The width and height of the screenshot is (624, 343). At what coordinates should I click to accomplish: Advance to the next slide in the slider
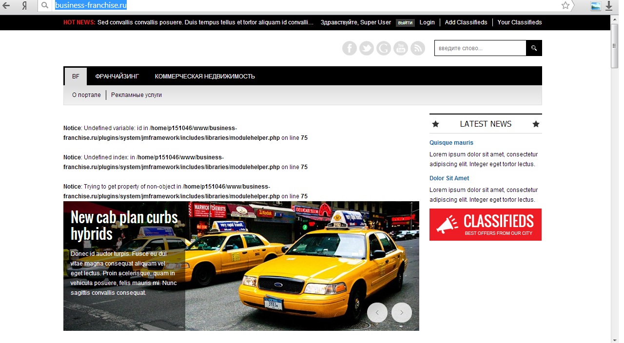pos(402,312)
